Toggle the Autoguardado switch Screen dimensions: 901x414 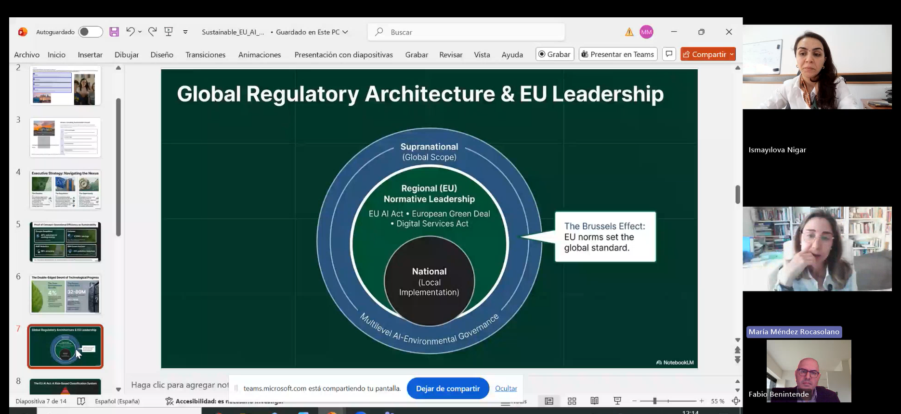(x=91, y=32)
